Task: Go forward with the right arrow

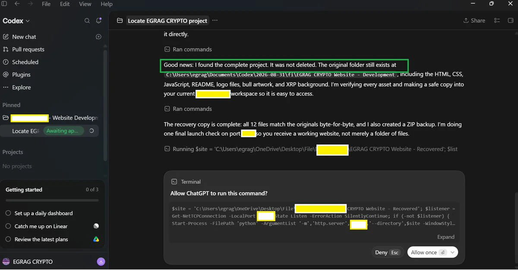Action: pos(29,4)
